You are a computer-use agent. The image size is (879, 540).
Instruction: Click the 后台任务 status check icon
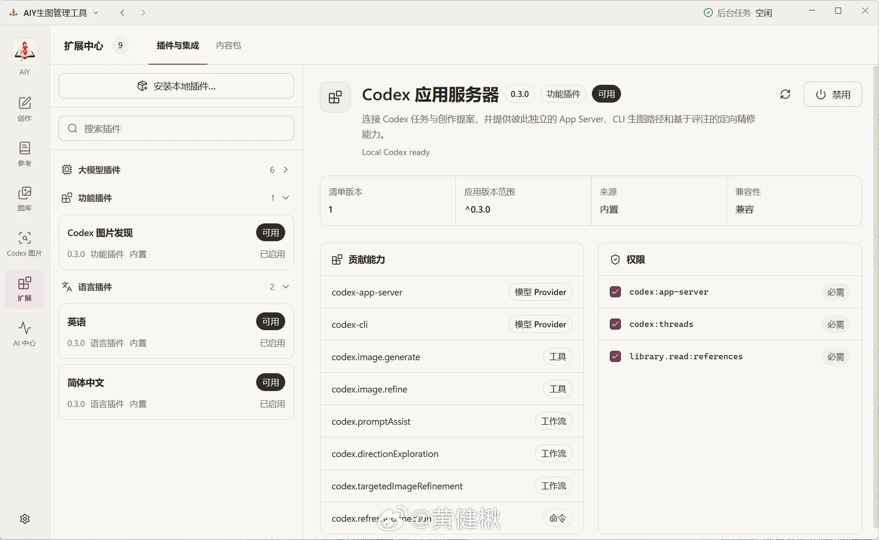point(708,13)
